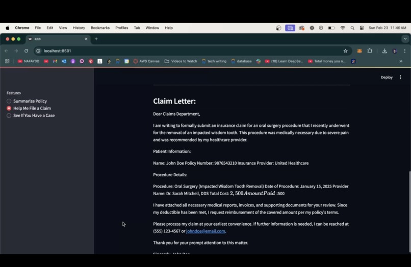Screen dimensions: 411x267
Task: Reload the localhost page
Action: (x=26, y=51)
